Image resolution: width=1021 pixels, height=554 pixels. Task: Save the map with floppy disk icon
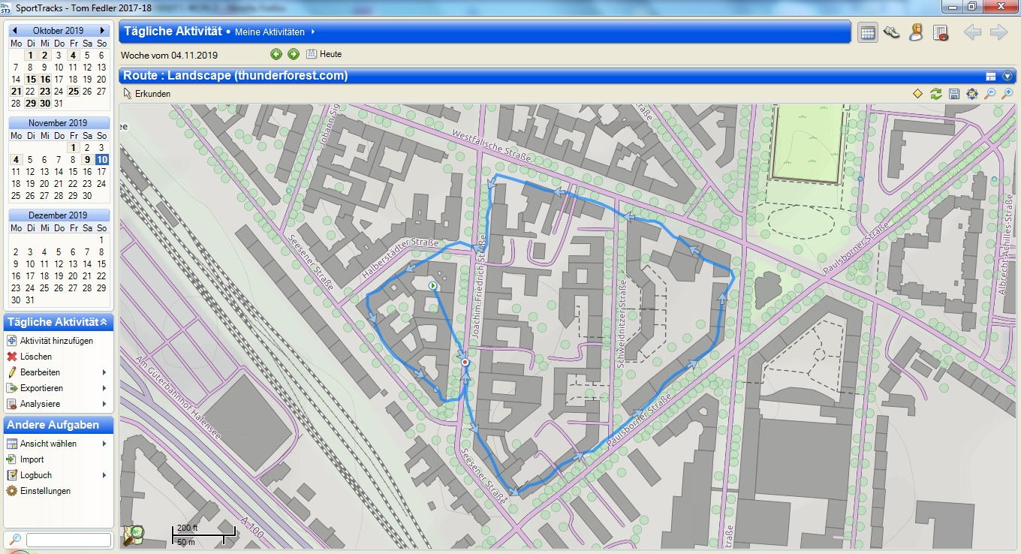(954, 94)
